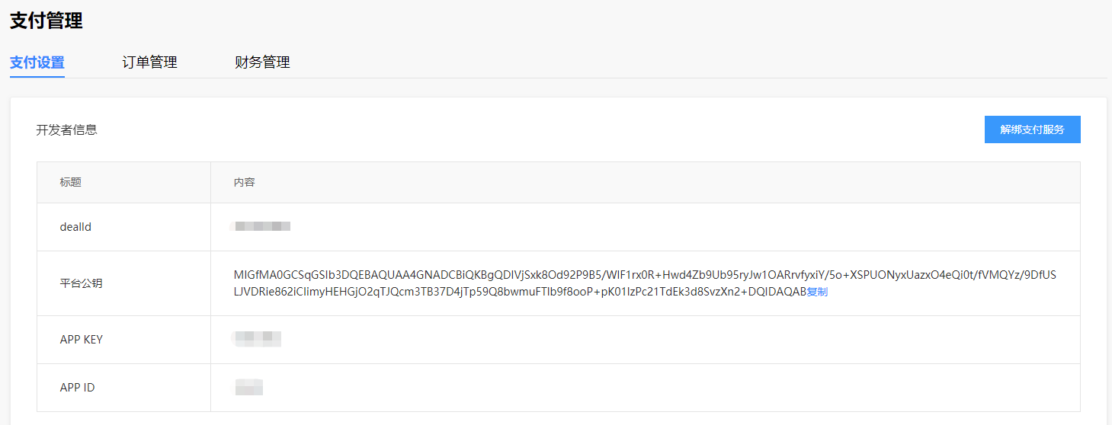Click the blurred APP ID value

coord(248,387)
